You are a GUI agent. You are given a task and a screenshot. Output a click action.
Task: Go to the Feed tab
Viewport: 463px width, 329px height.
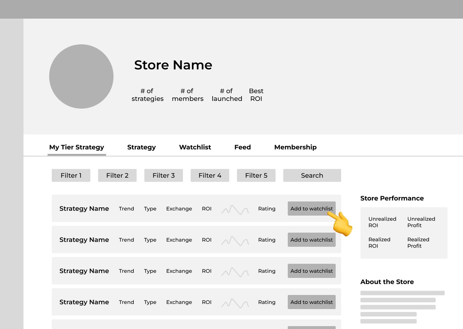pos(242,147)
